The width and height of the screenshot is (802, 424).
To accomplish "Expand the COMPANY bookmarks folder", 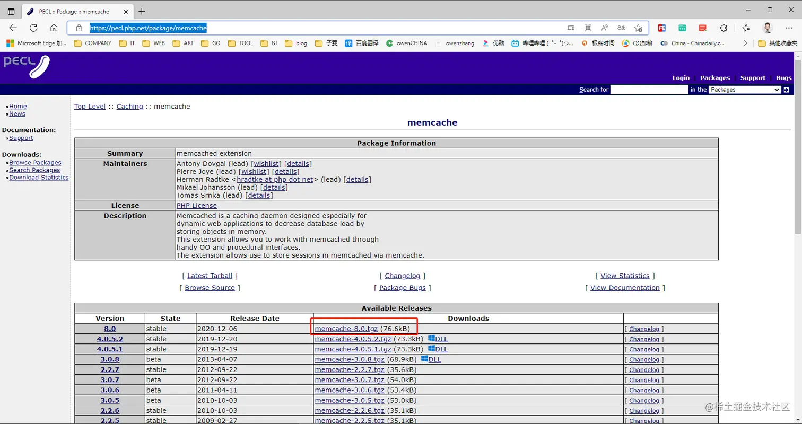I will (x=92, y=43).
